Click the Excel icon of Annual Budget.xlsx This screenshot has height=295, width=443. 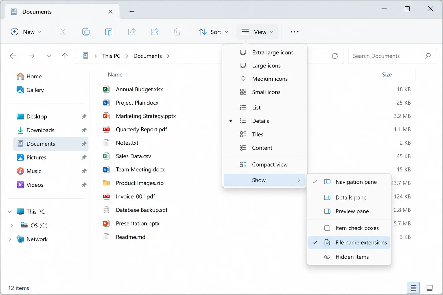(x=106, y=89)
